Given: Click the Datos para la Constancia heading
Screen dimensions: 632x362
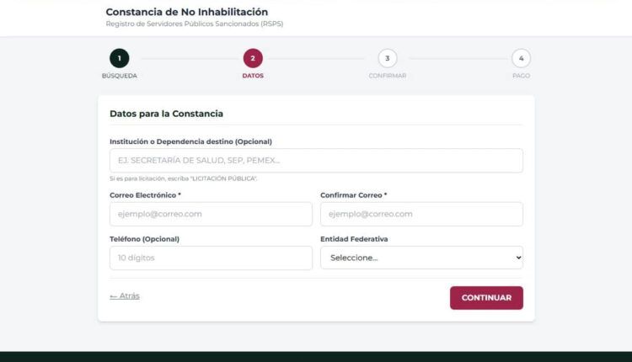Looking at the screenshot, I should [166, 113].
